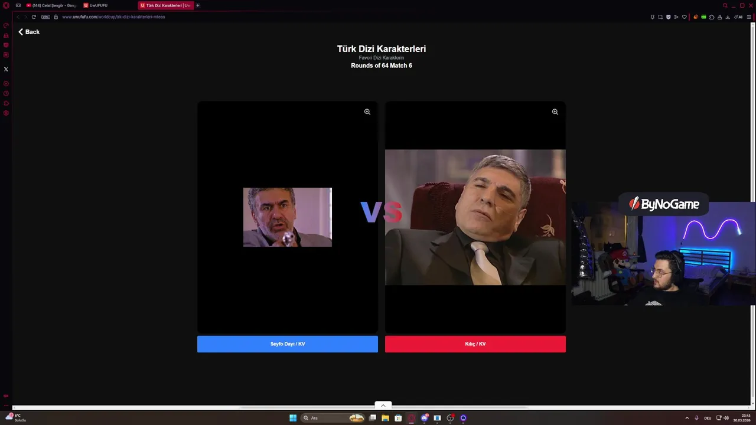The image size is (756, 425).
Task: Open the workspaces icon before the tabs
Action: tap(18, 5)
